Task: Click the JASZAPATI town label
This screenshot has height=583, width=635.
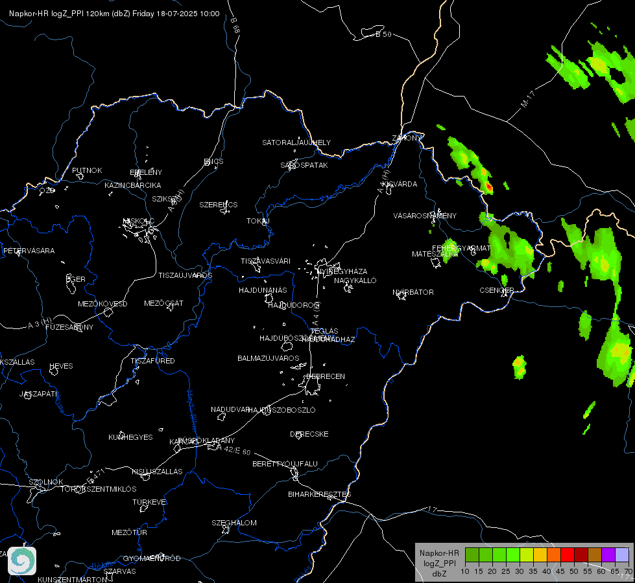Action: coord(38,394)
